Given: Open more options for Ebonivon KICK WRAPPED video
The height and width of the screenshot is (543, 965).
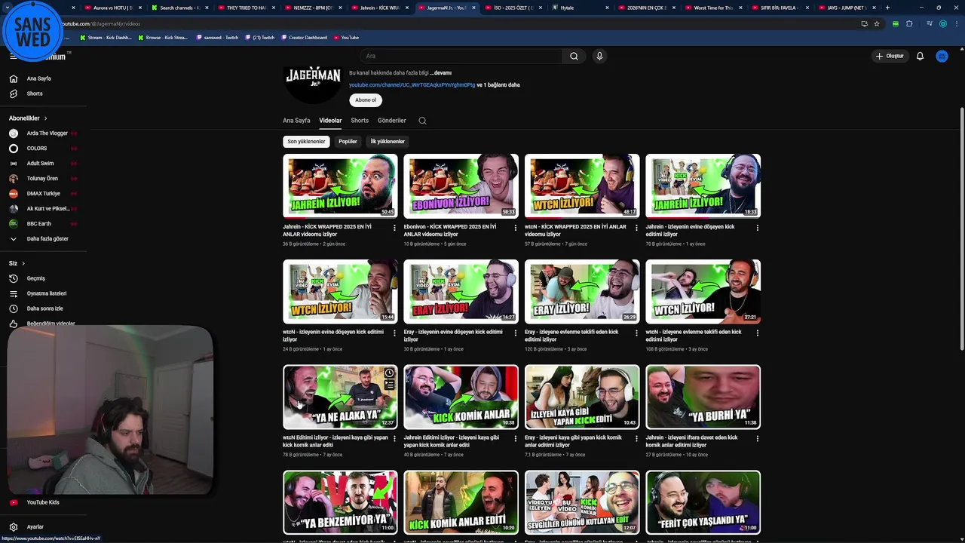Looking at the screenshot, I should [x=516, y=228].
